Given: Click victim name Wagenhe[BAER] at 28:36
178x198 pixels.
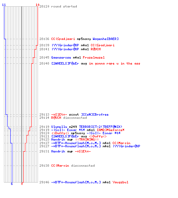Looking at the screenshot, I should click(x=106, y=39).
